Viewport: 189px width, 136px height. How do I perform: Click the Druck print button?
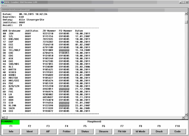click(159, 131)
